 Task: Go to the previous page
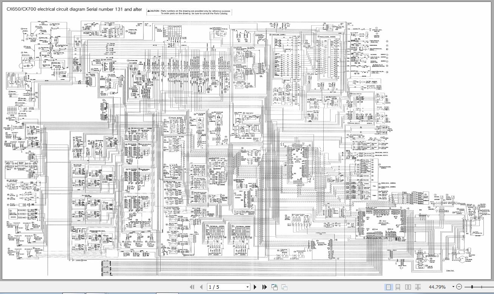click(201, 287)
